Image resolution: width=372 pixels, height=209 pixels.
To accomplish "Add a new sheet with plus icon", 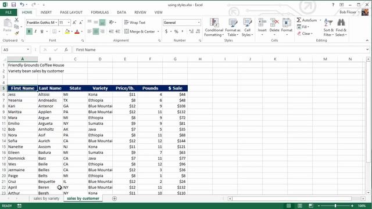I will point(115,199).
